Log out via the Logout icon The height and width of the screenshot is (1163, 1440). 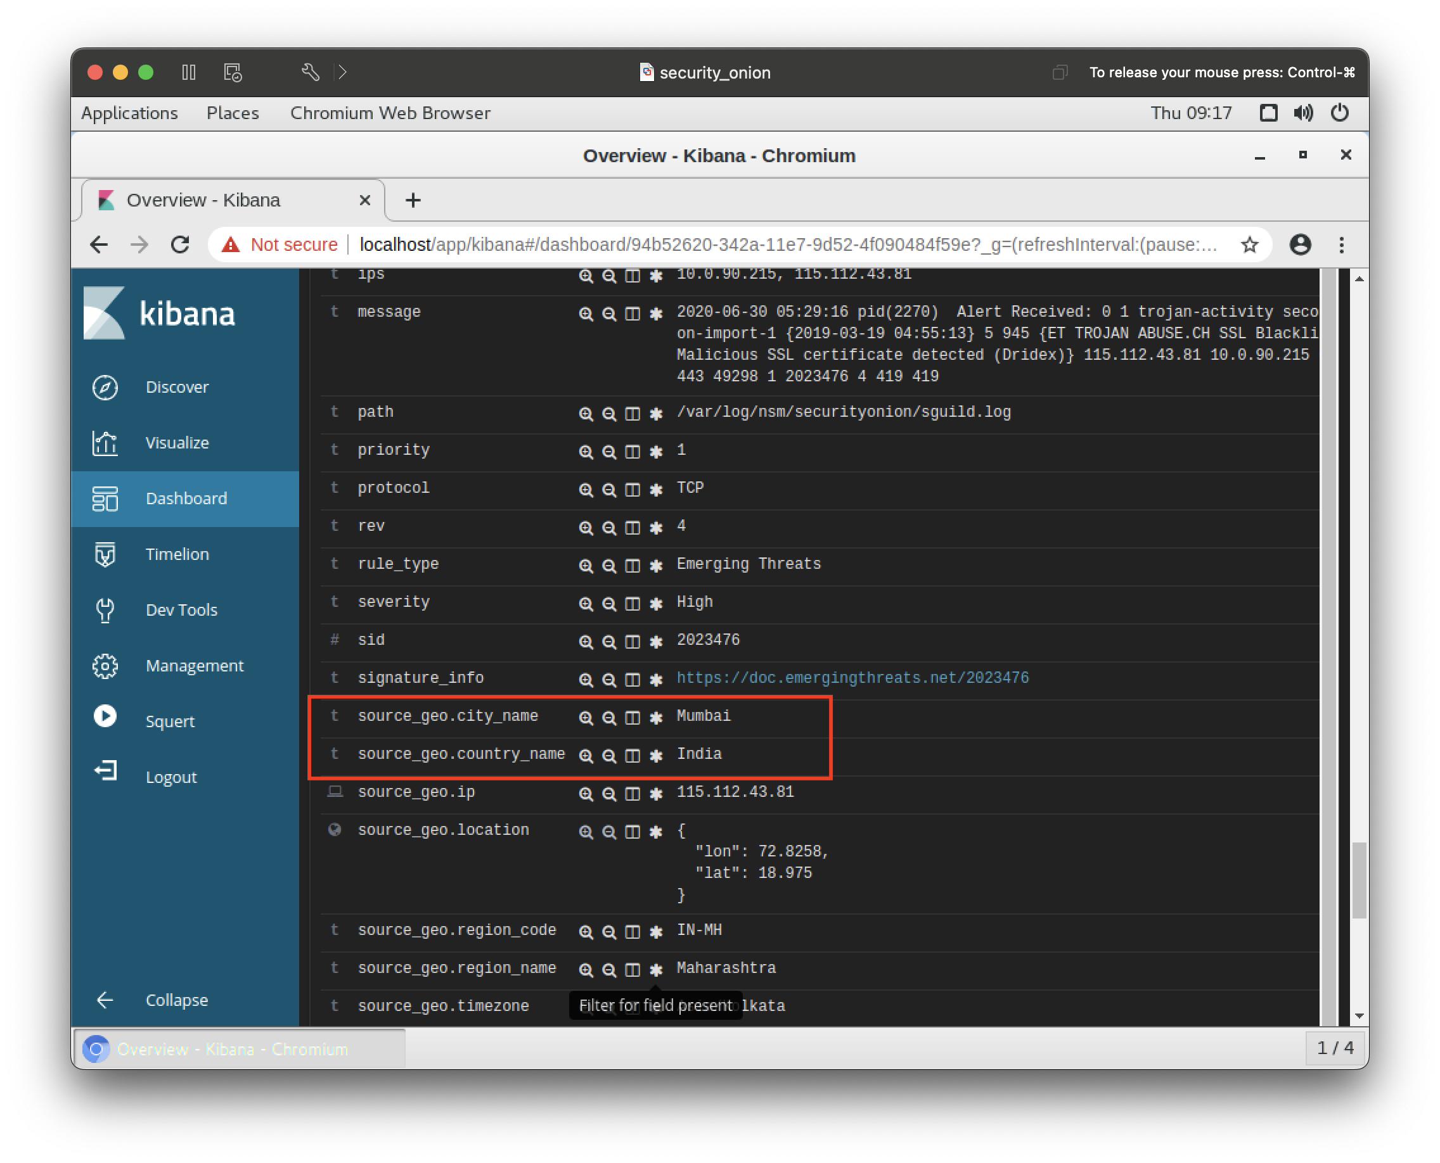click(x=105, y=771)
